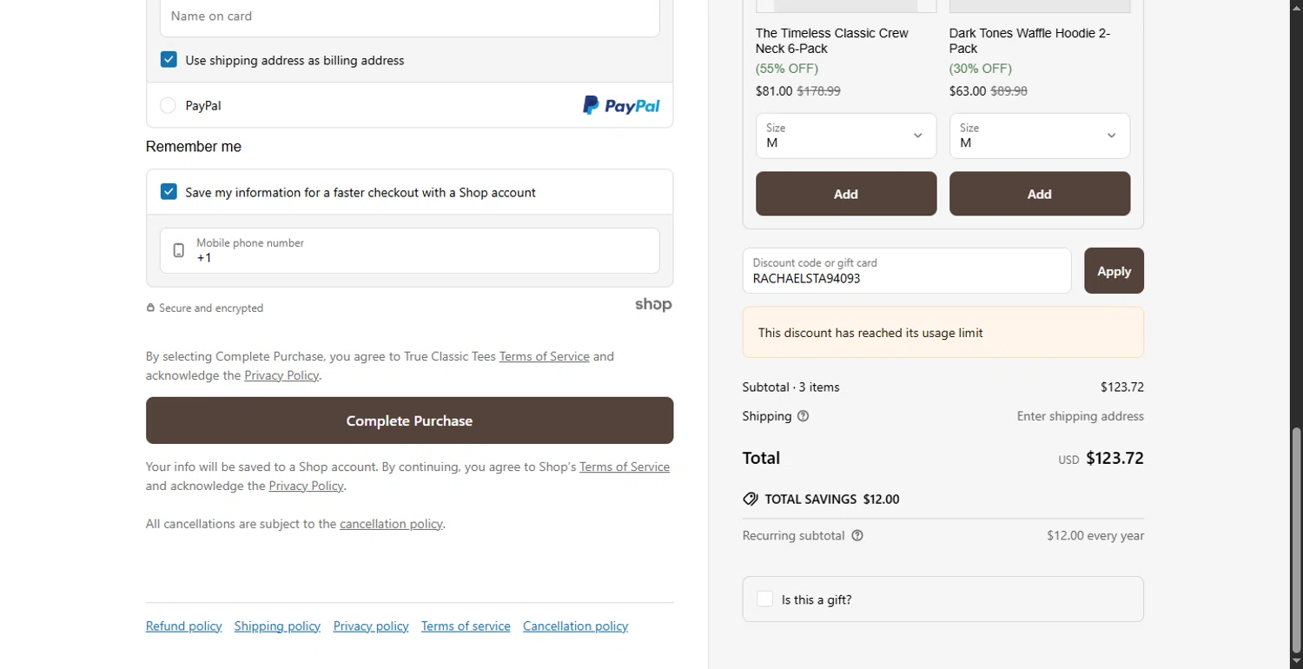
Task: Open the Refund policy link
Action: [x=183, y=626]
